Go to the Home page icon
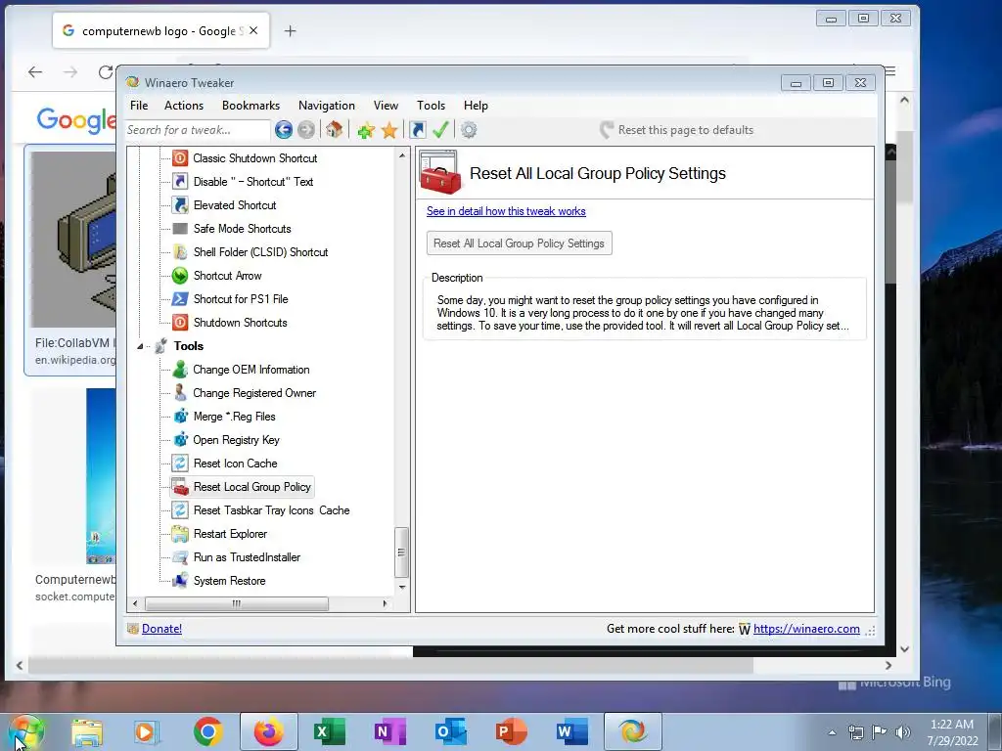The width and height of the screenshot is (1002, 751). click(x=334, y=130)
